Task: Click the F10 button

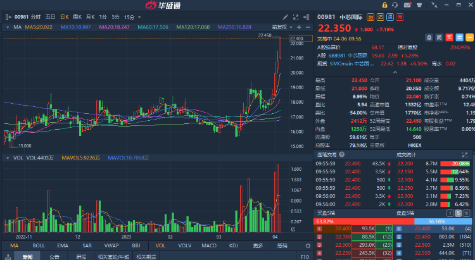Action: coord(305,257)
